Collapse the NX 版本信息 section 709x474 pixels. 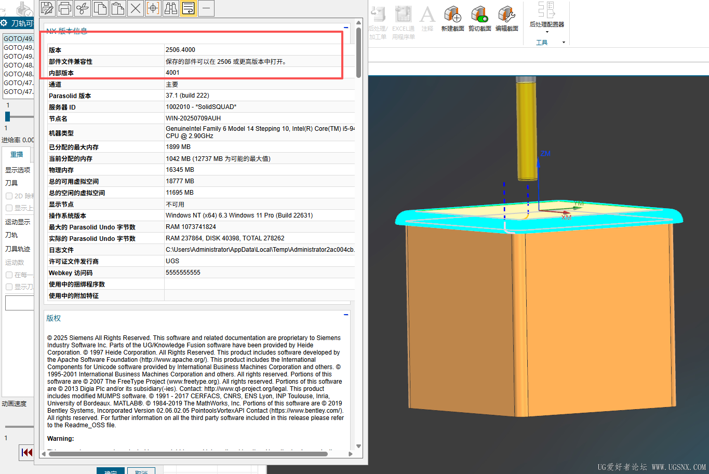tap(346, 28)
